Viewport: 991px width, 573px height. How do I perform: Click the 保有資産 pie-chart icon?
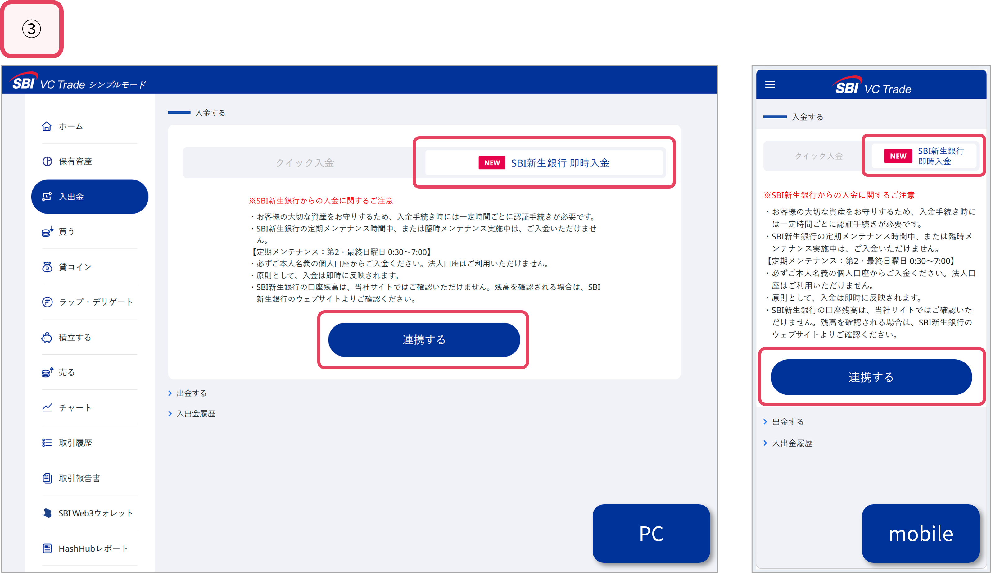47,161
